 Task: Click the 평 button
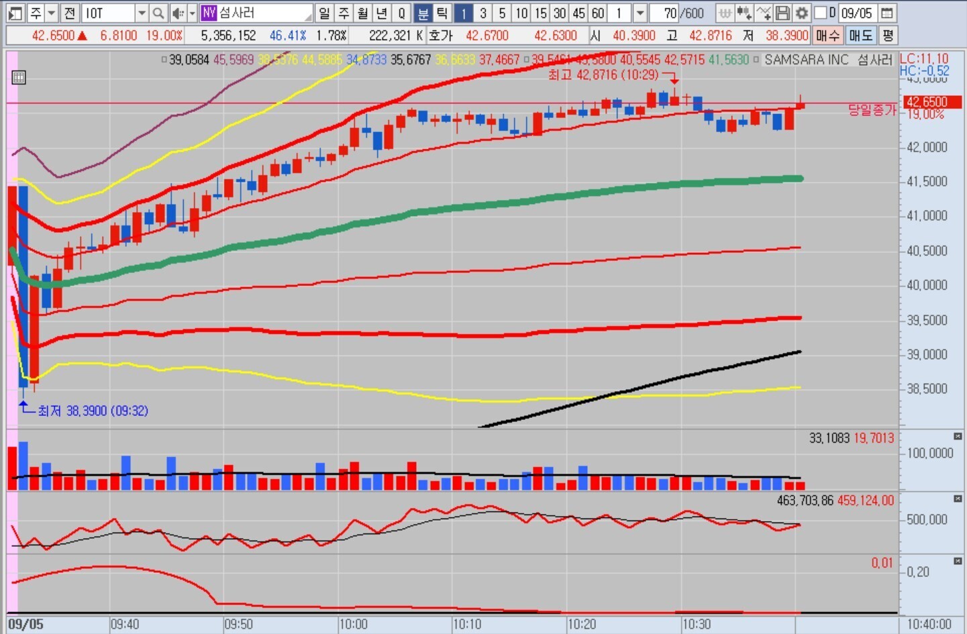coord(888,35)
